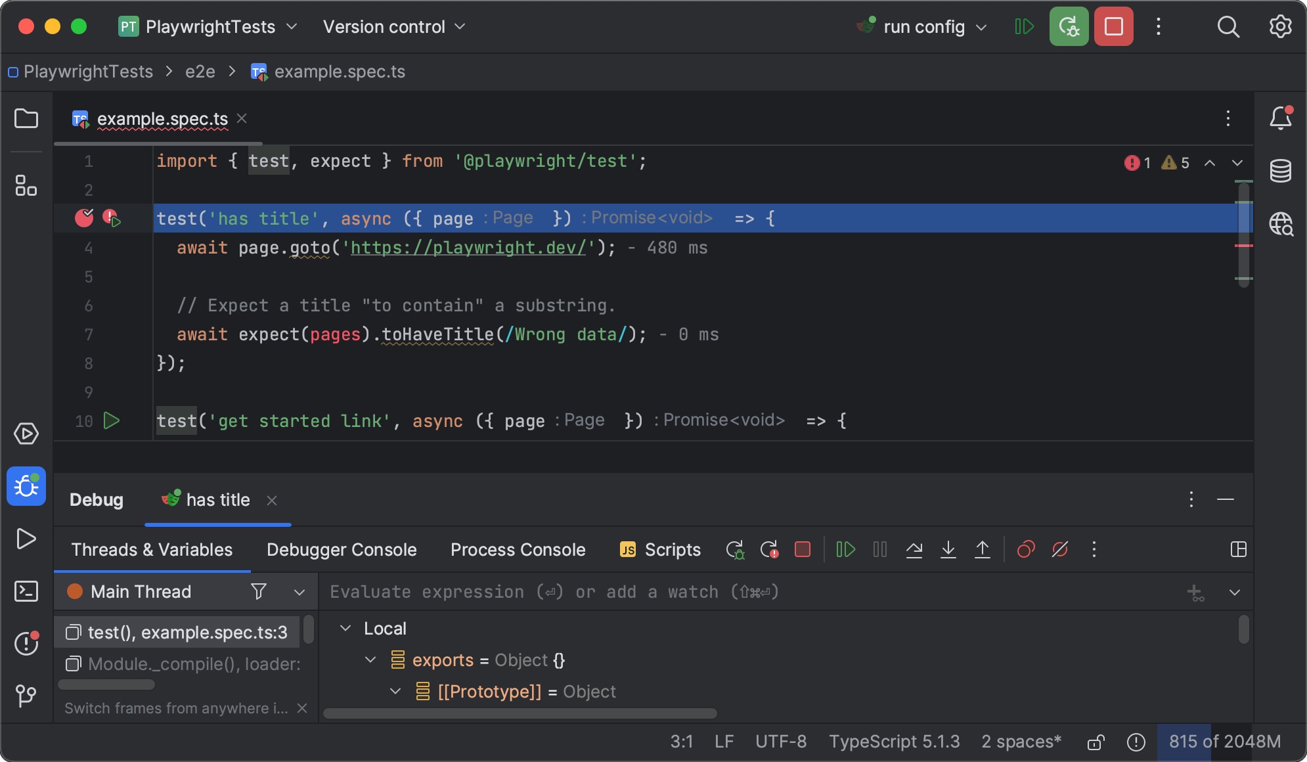
Task: Open the Version control menu
Action: point(393,26)
